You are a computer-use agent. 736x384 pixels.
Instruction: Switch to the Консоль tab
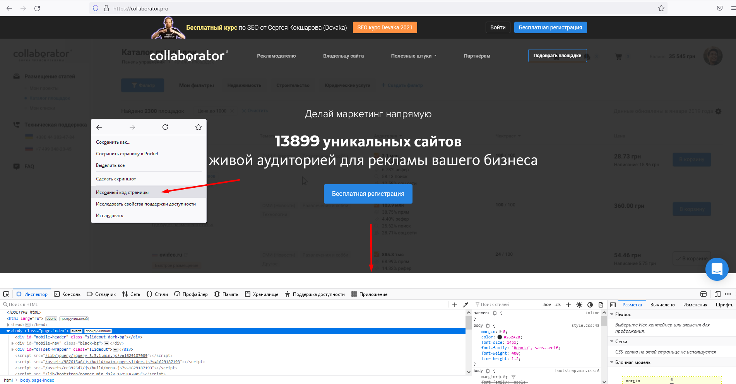(67, 294)
